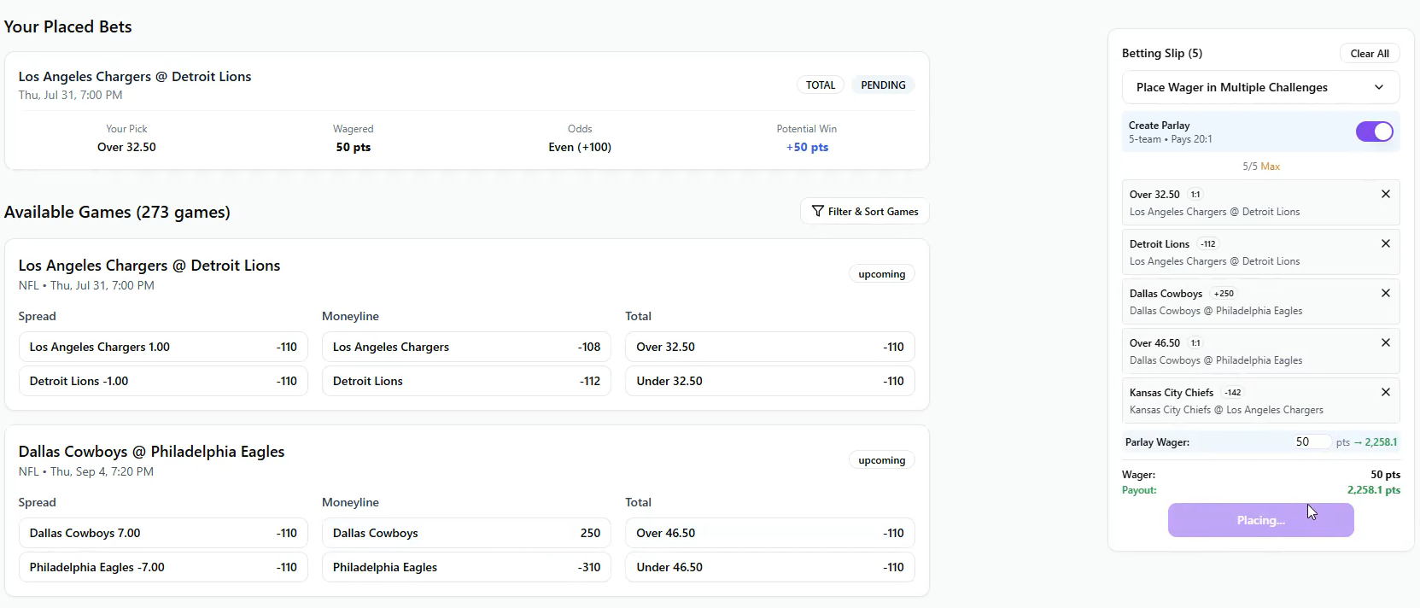The width and height of the screenshot is (1420, 608).
Task: Choose Under 46.50 total
Action: (x=769, y=567)
